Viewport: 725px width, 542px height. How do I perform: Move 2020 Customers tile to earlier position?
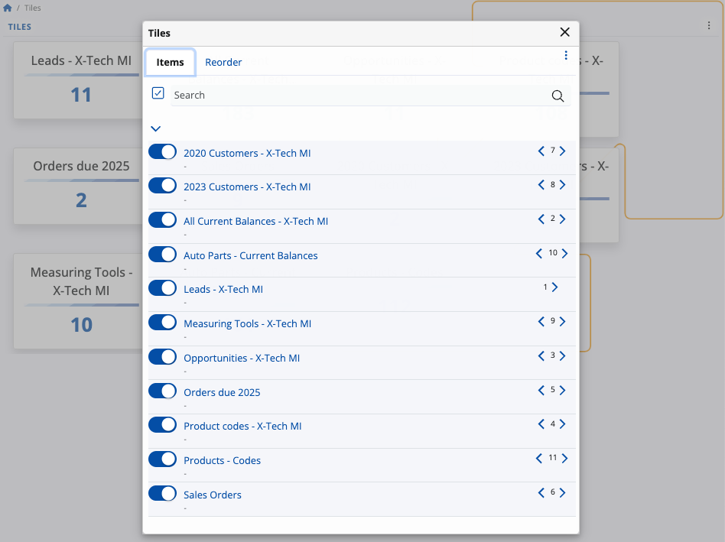(541, 151)
